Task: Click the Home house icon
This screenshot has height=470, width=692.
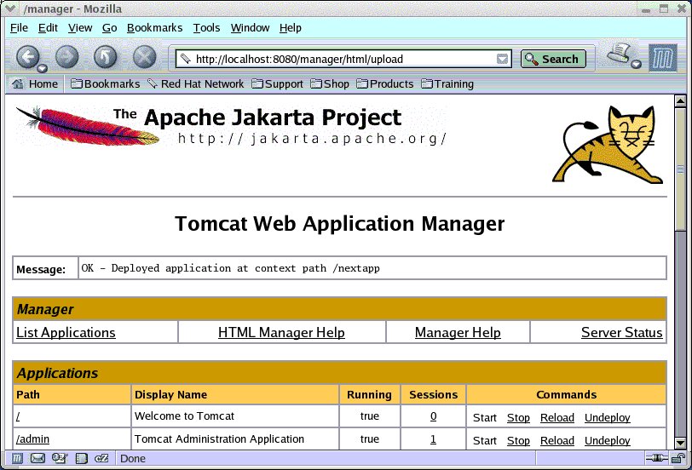Action: click(x=18, y=83)
